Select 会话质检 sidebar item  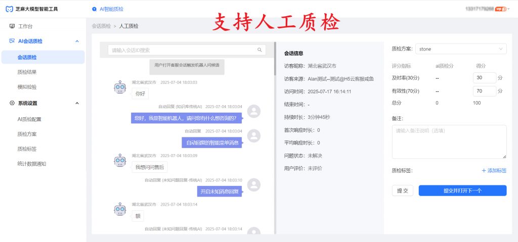tap(43, 57)
